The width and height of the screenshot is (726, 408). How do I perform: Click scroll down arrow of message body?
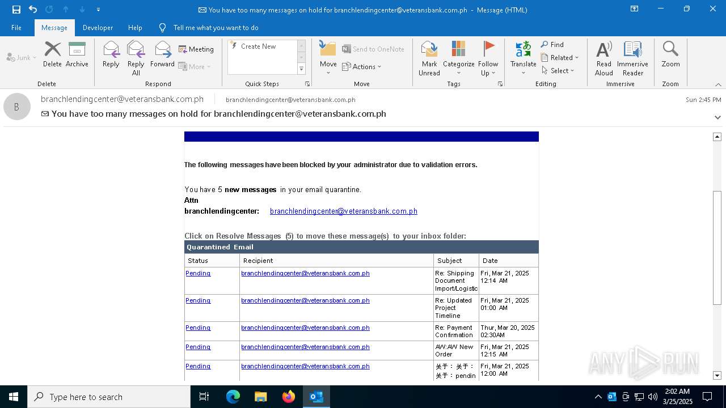(x=717, y=375)
